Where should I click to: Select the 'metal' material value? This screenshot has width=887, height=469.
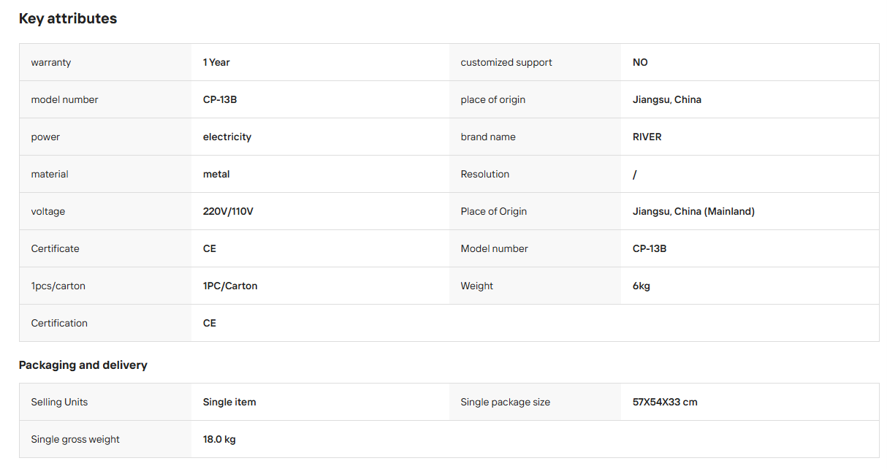(x=216, y=174)
